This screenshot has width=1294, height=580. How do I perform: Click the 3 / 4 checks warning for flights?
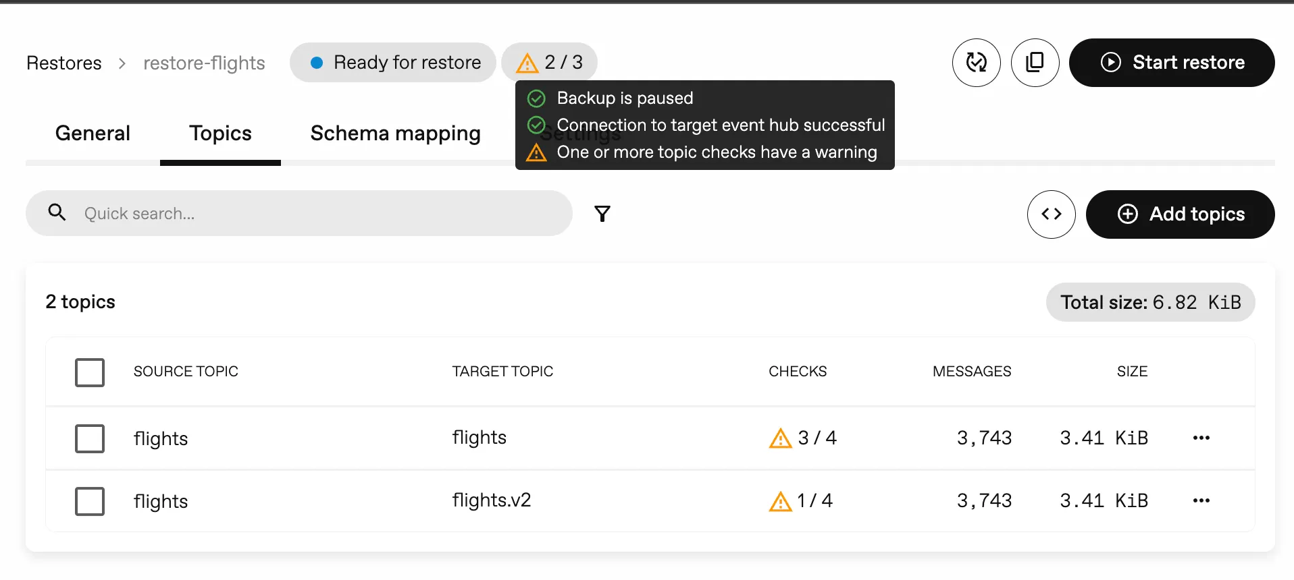click(803, 438)
